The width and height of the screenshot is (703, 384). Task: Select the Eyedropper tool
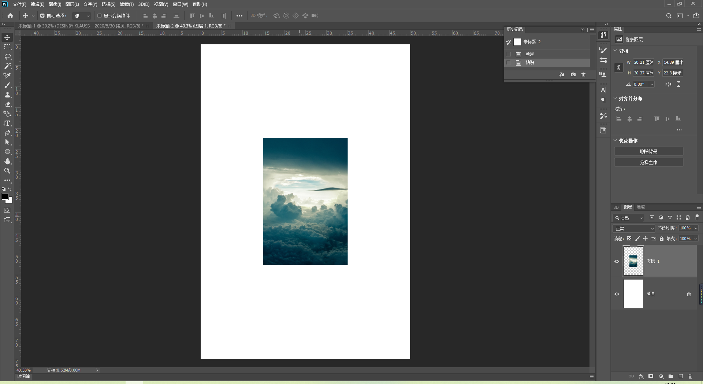pyautogui.click(x=7, y=75)
